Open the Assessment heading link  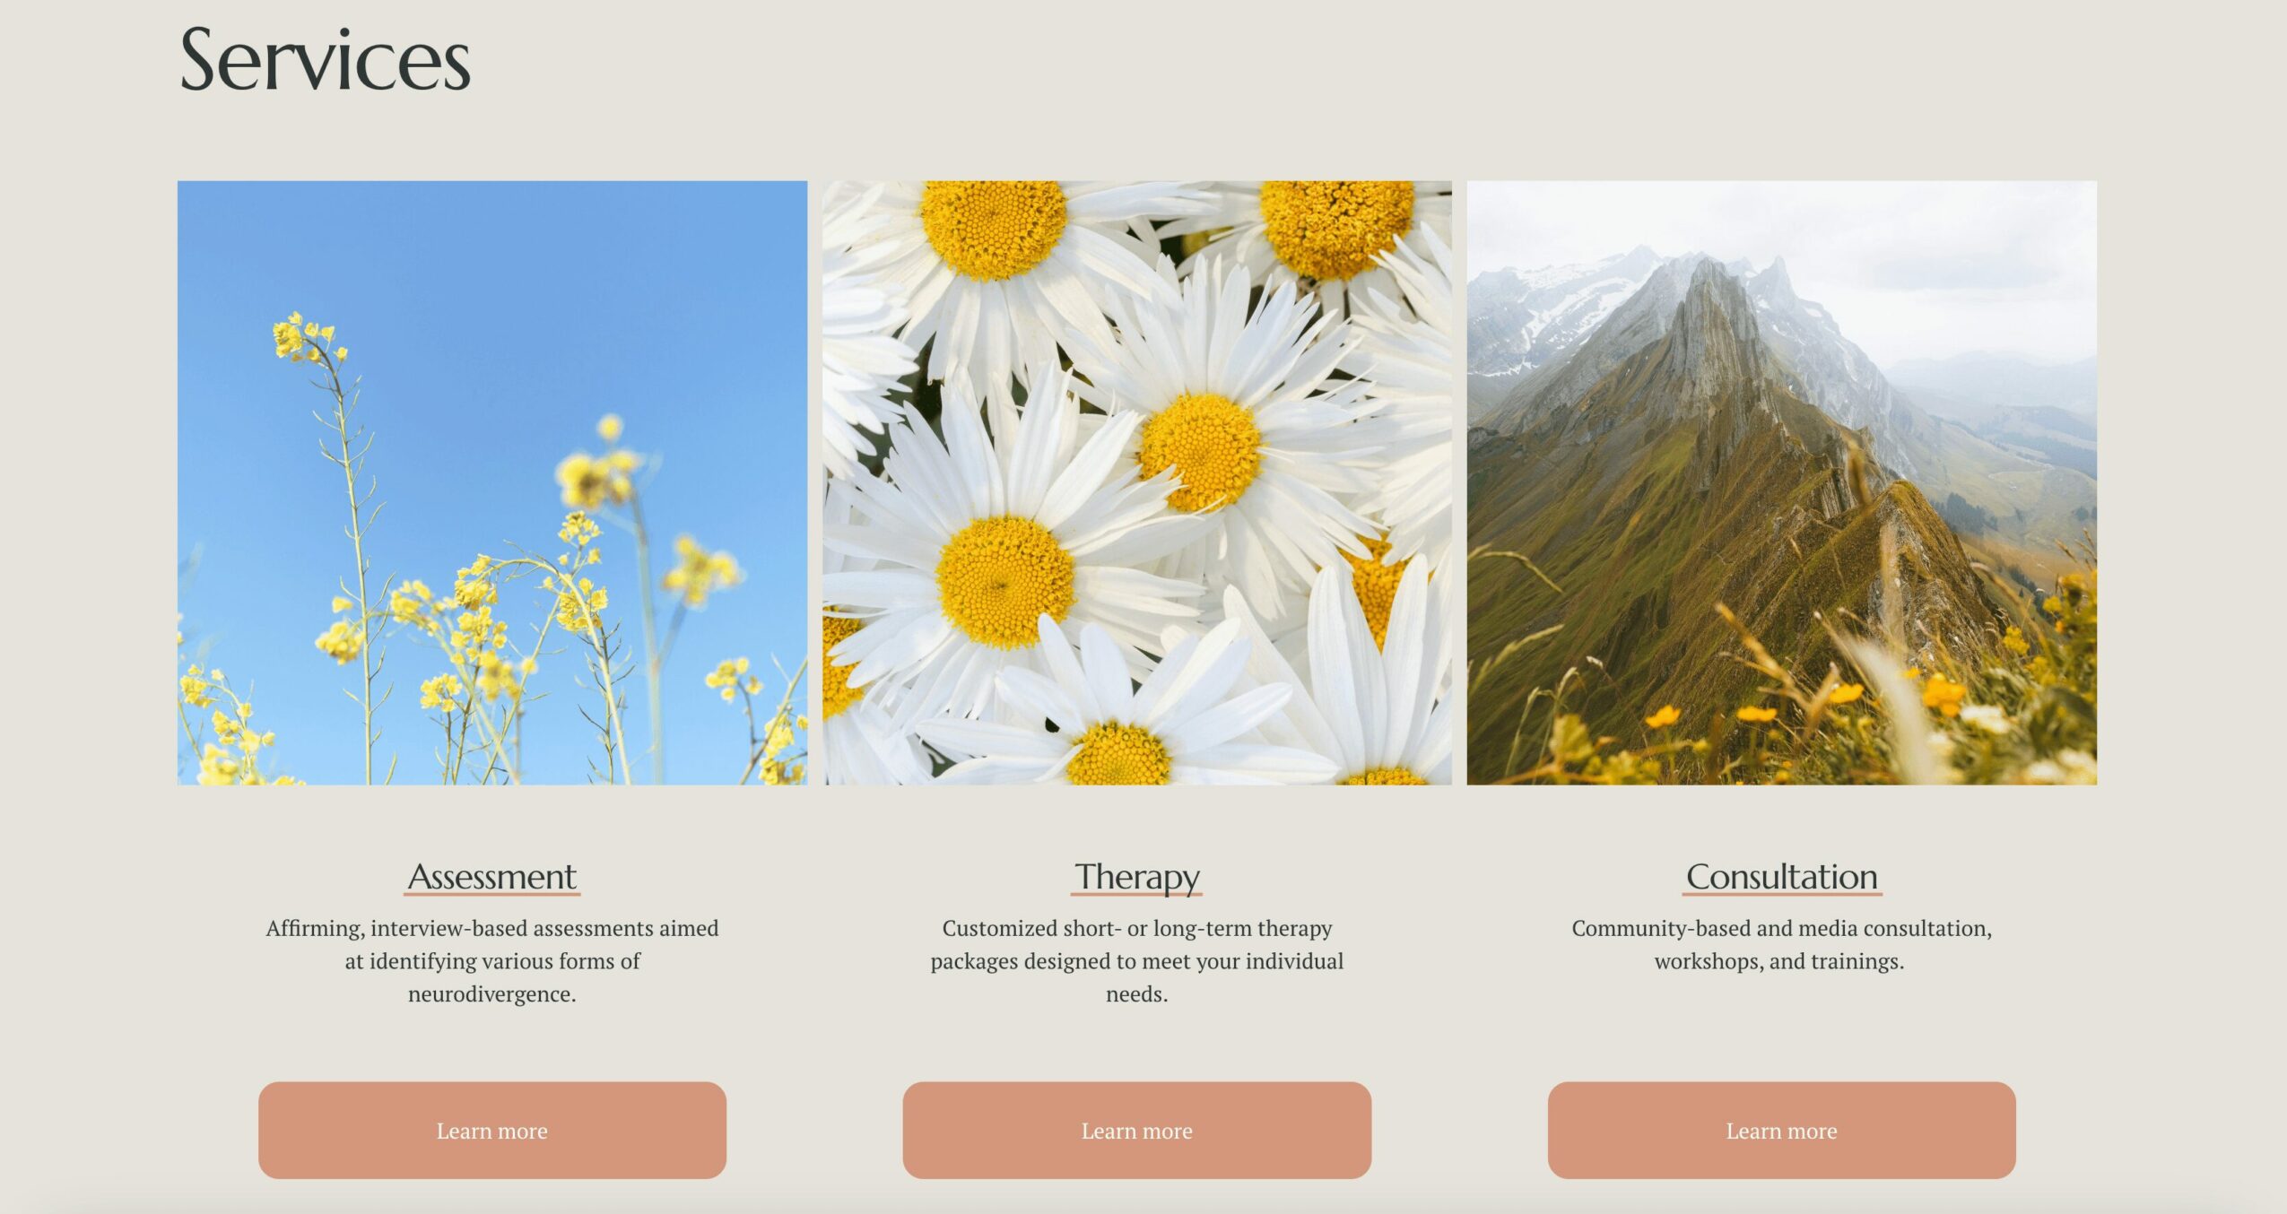[492, 876]
